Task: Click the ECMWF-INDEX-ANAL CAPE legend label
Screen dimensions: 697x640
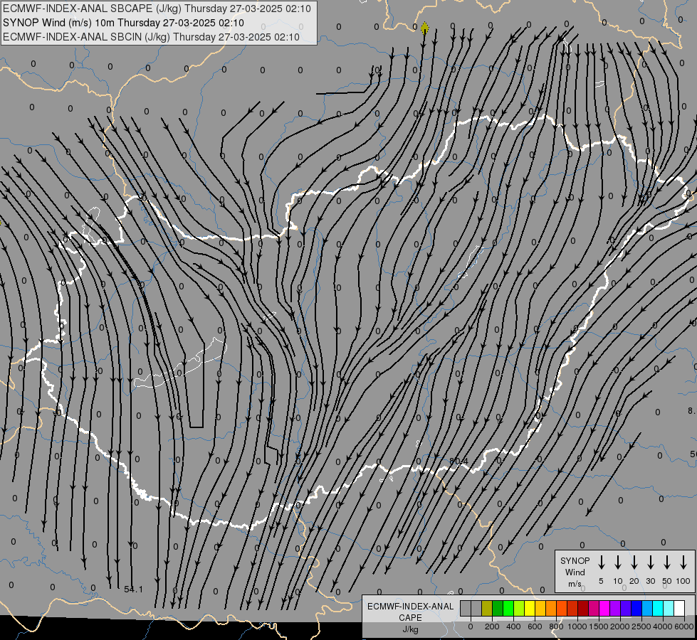Action: [x=410, y=612]
